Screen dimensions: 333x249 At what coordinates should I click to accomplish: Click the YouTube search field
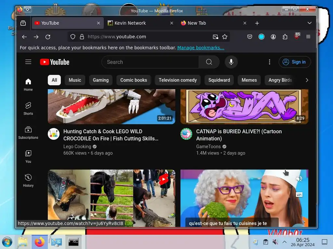click(150, 62)
